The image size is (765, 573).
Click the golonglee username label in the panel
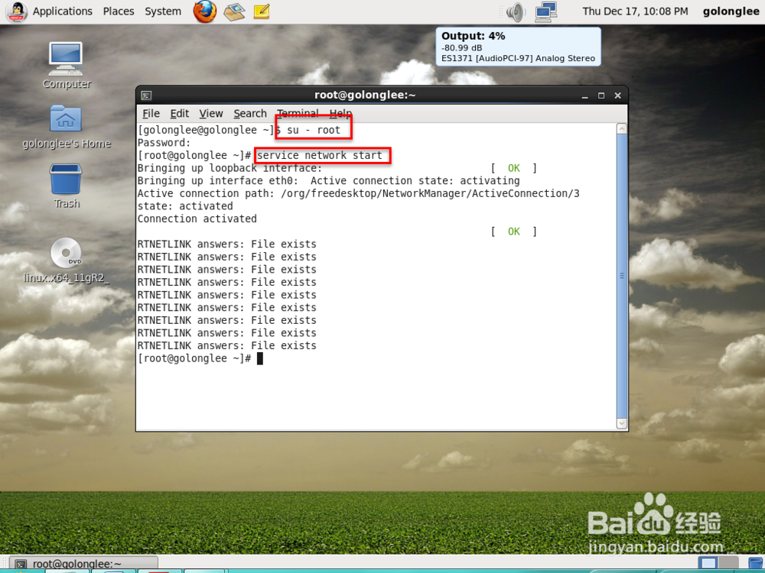point(731,11)
